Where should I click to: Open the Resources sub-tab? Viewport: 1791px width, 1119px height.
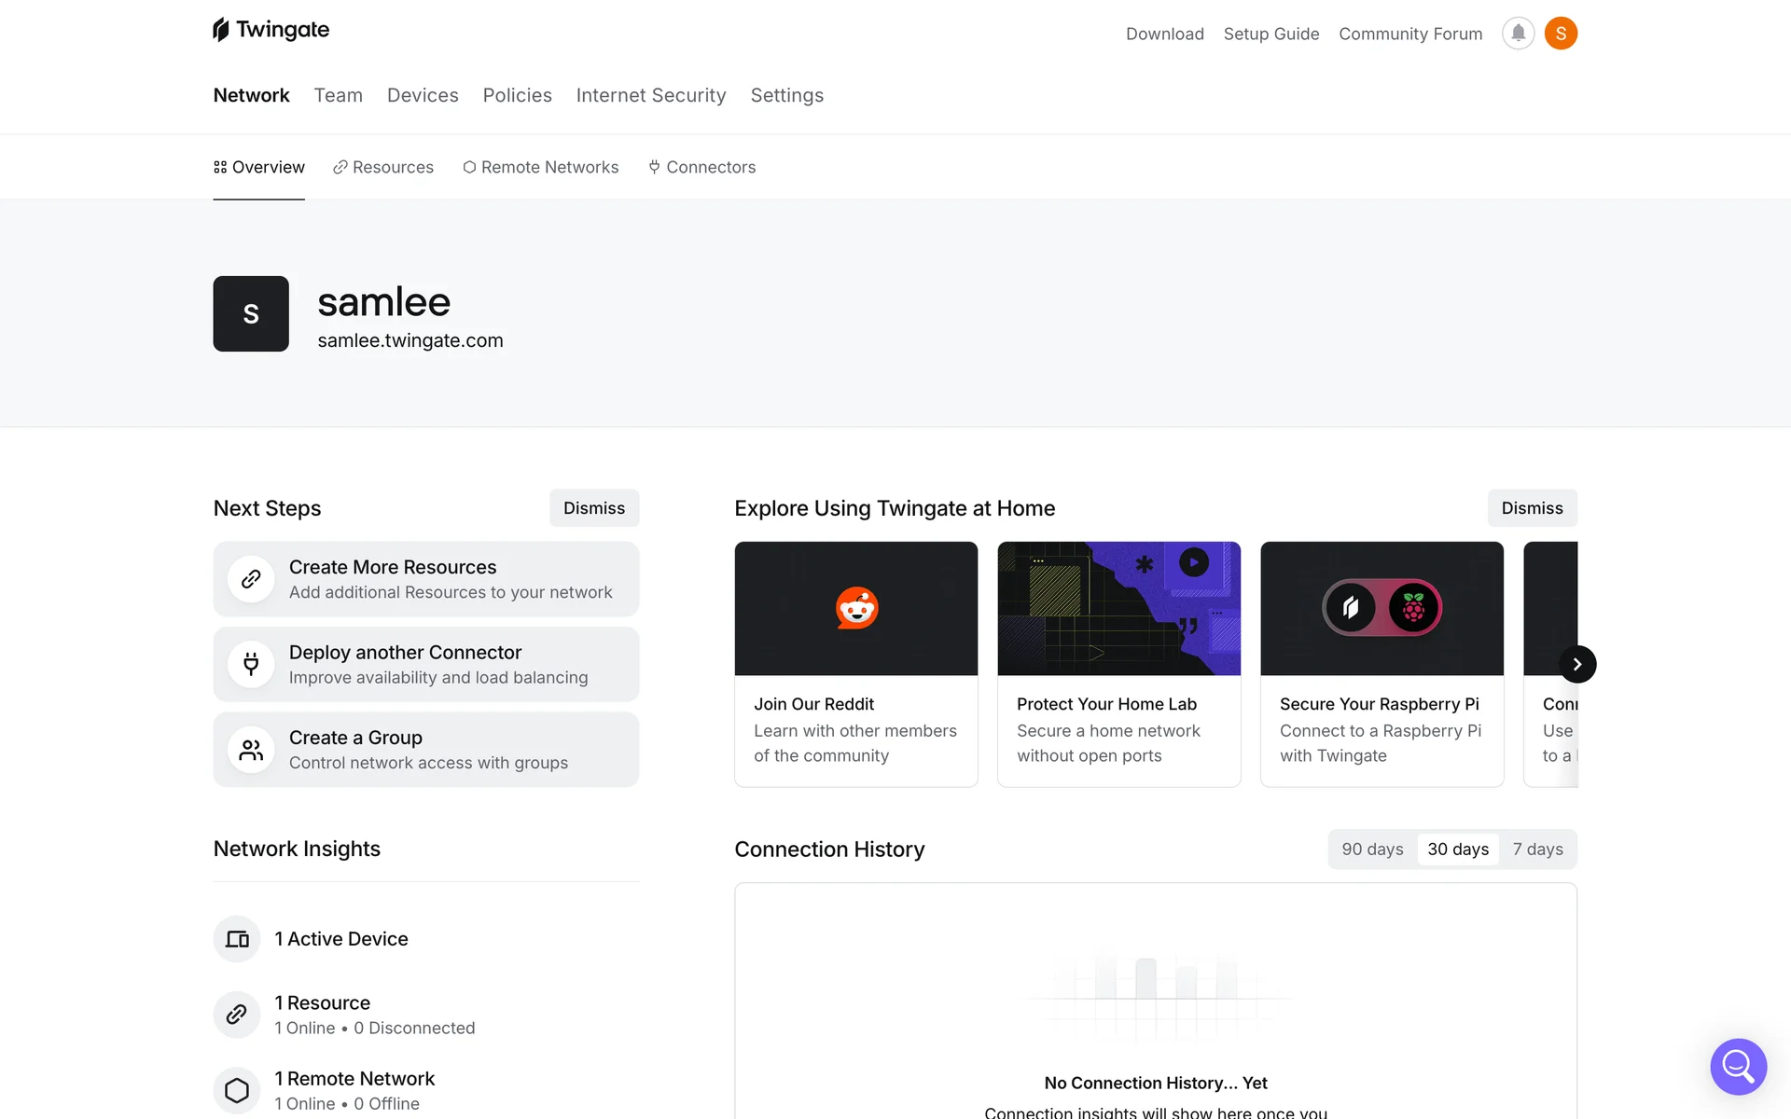click(x=383, y=167)
